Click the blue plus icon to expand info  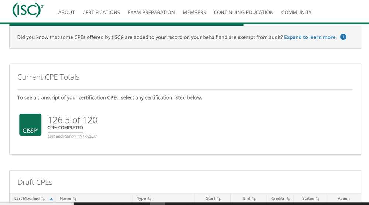[343, 37]
